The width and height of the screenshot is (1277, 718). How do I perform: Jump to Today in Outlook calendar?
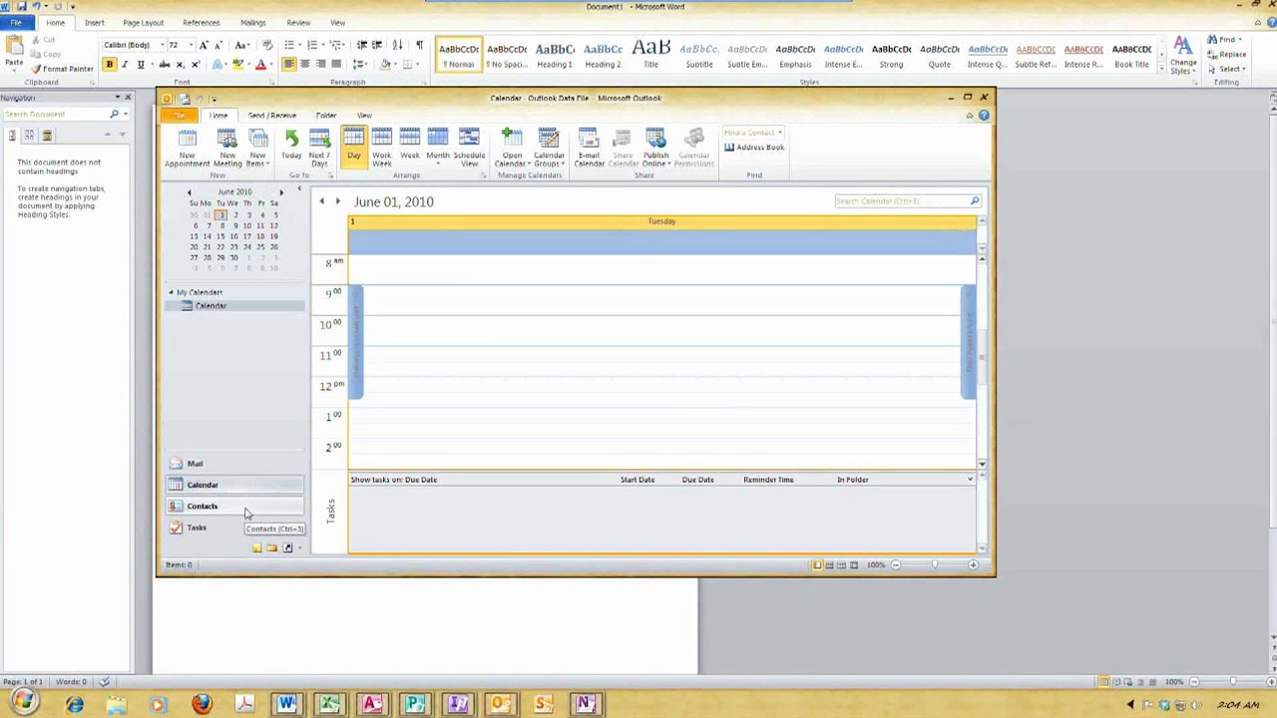pos(291,146)
